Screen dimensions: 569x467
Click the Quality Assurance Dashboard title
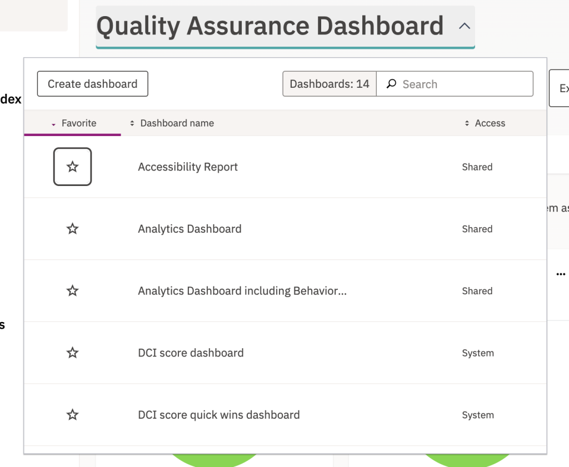tap(270, 26)
